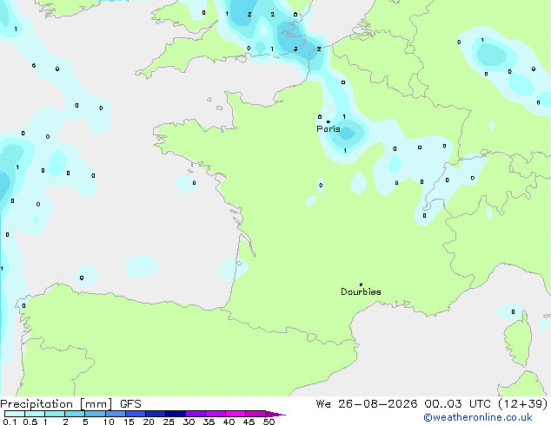551x425 pixels.
Task: Select the 5–10 mm legend color swatch
Action: tap(95, 414)
